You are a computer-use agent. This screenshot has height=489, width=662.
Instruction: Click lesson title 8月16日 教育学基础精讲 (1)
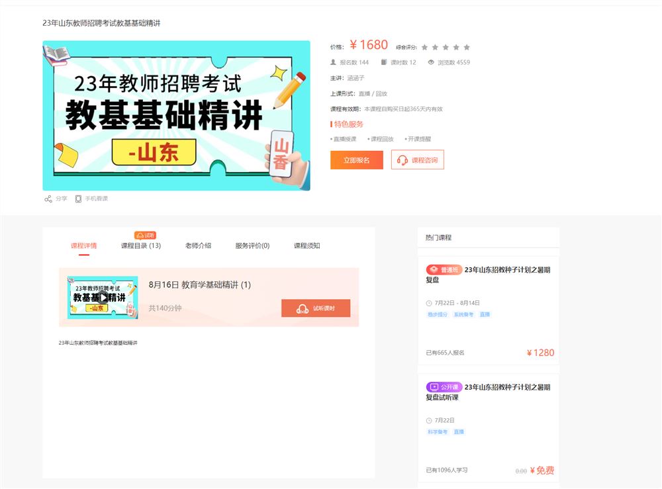point(200,285)
